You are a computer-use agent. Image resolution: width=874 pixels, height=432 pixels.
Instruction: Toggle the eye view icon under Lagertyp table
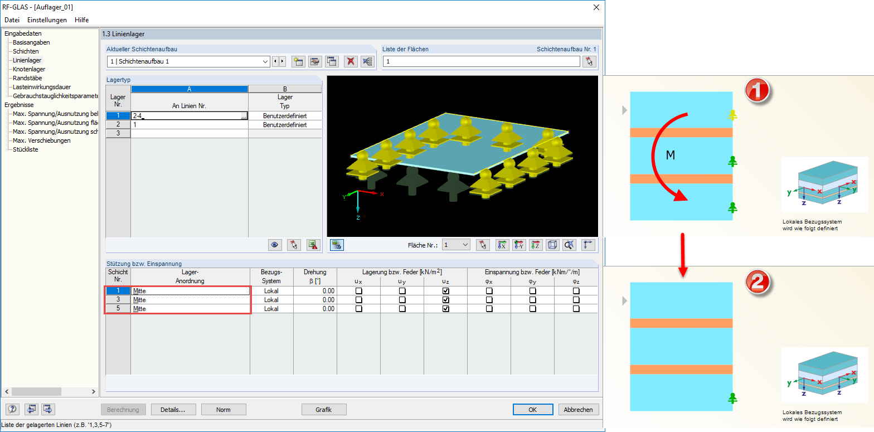274,244
